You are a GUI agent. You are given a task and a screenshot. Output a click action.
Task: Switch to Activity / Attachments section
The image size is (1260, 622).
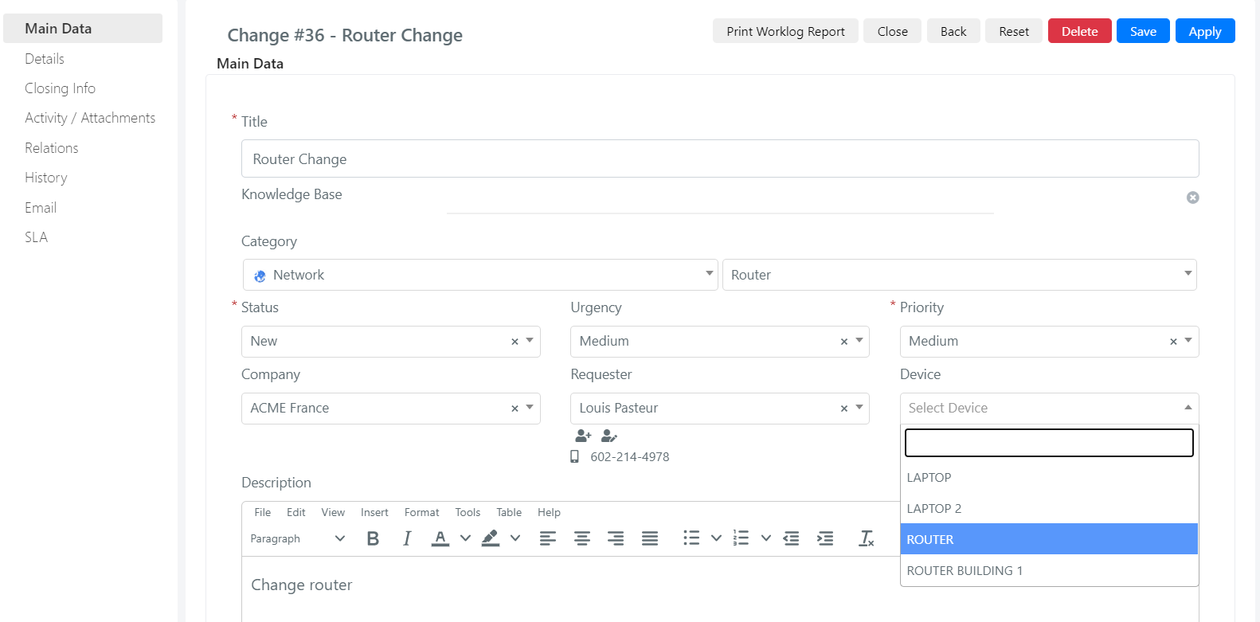tap(90, 118)
